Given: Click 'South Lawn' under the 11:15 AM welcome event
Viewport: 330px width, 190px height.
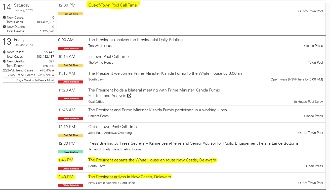Looking at the screenshot, I should pos(97,79).
